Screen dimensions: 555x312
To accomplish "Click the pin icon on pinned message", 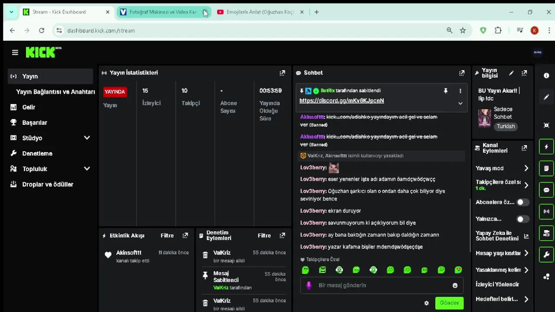I will pos(445,91).
